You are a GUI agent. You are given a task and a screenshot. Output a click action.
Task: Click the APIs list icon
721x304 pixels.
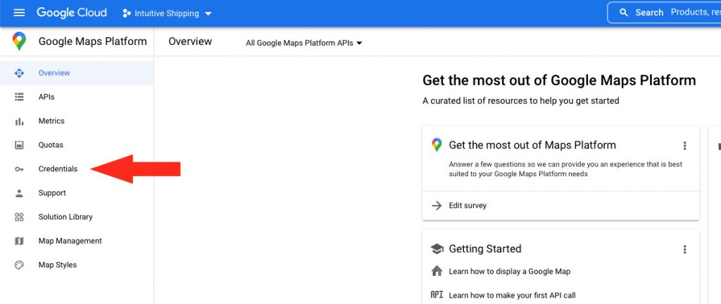[19, 97]
